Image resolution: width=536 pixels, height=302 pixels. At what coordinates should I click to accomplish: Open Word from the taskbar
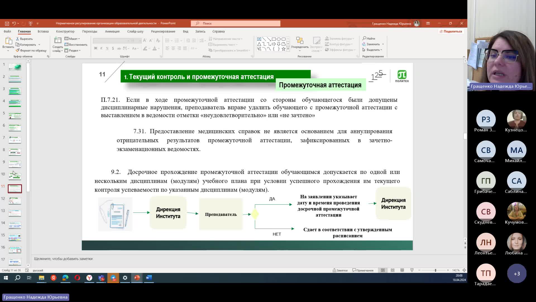coord(149,278)
